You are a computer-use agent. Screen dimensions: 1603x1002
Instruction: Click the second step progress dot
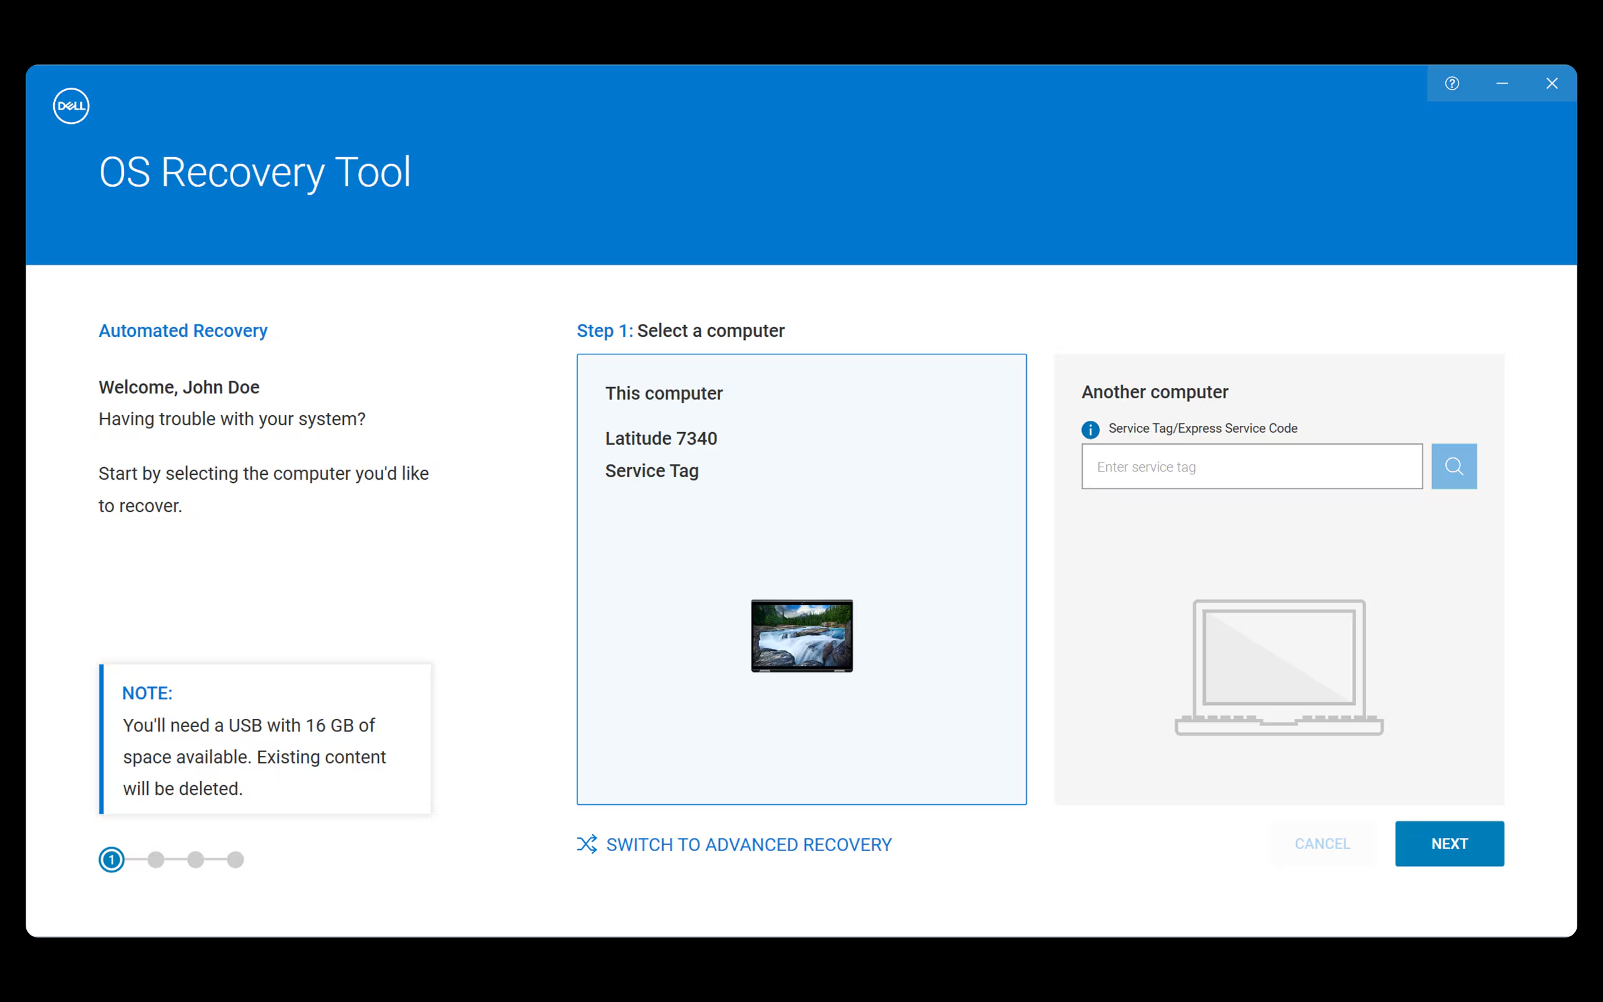156,859
